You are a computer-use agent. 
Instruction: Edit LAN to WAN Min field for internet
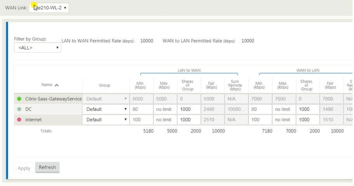tap(142, 119)
